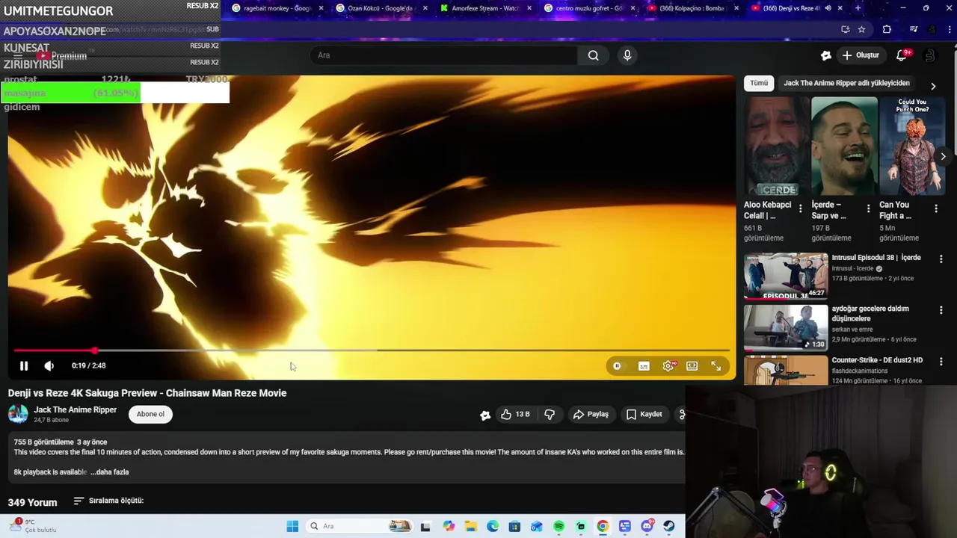This screenshot has height=538, width=957.
Task: Show more Shorts with the right arrow
Action: pos(943,156)
